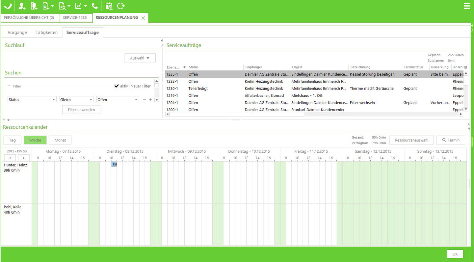Click the Filter anwenden button

click(x=81, y=110)
